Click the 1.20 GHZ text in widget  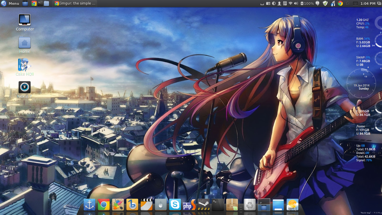[x=362, y=20]
